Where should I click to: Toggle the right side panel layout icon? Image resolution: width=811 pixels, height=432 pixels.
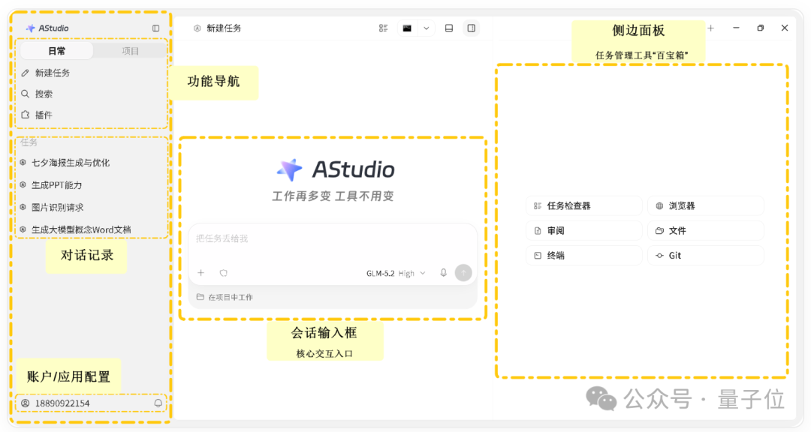pyautogui.click(x=471, y=28)
